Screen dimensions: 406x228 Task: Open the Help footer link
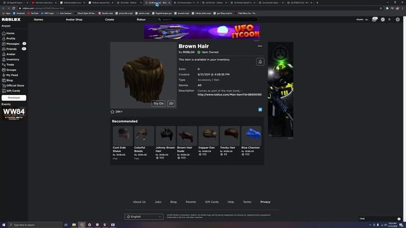(231, 202)
